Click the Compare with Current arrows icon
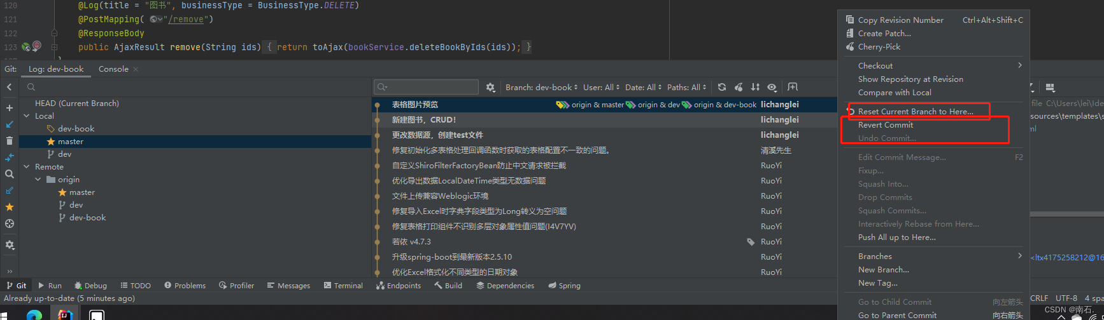This screenshot has width=1104, height=320. [x=10, y=157]
